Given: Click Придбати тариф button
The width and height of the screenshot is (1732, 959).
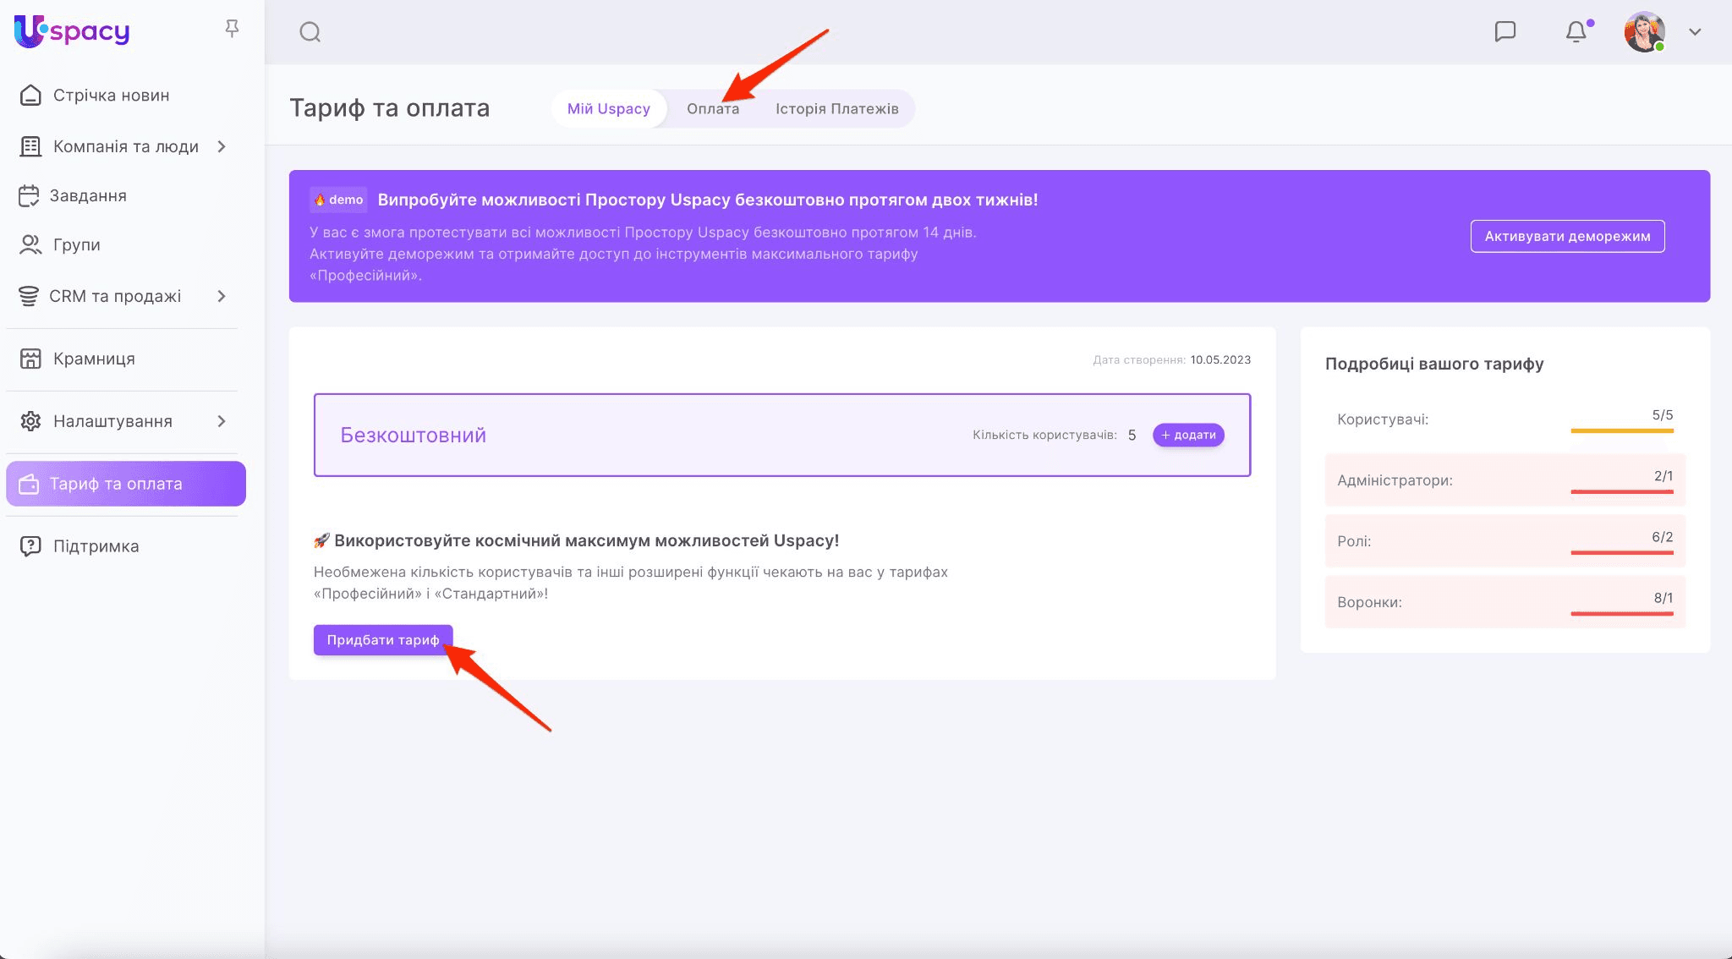Looking at the screenshot, I should pyautogui.click(x=382, y=640).
